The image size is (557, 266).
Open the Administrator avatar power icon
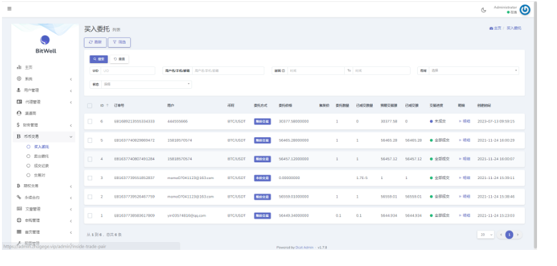(x=525, y=10)
